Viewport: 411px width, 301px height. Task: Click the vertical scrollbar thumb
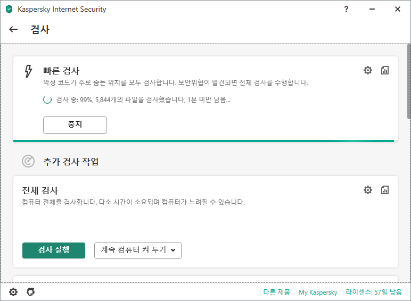click(x=409, y=81)
